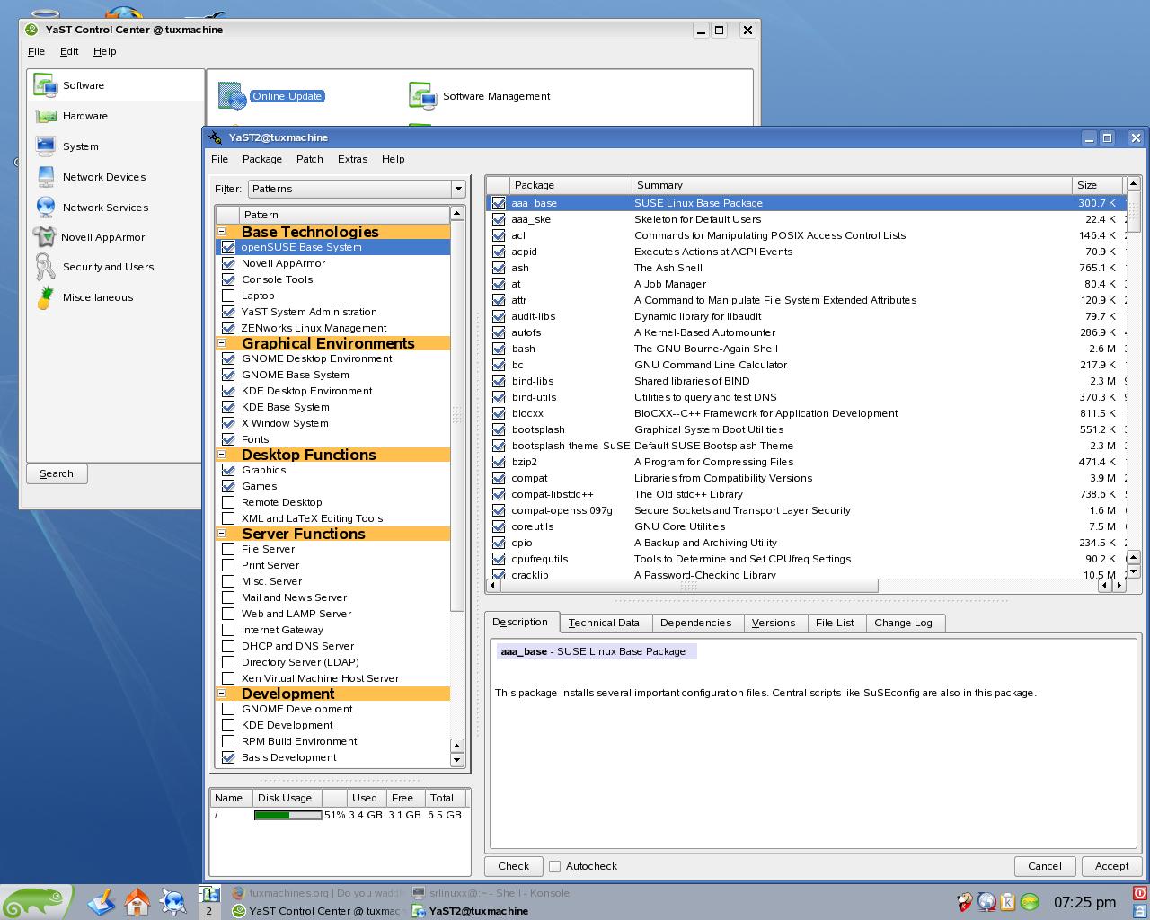Viewport: 1150px width, 920px height.
Task: Switch to the Shell - Konsole taskbar entry
Action: (491, 893)
